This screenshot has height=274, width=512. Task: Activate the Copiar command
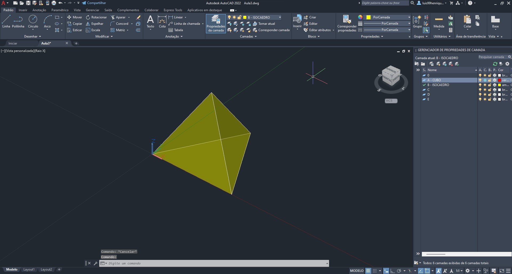(x=75, y=24)
